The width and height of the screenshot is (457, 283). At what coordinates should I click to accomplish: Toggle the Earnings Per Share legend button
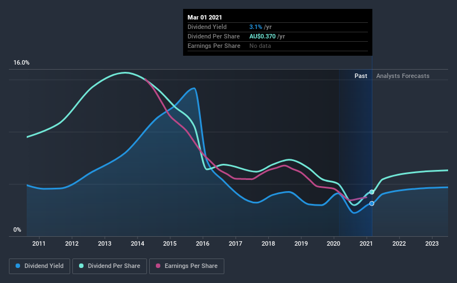(x=187, y=266)
